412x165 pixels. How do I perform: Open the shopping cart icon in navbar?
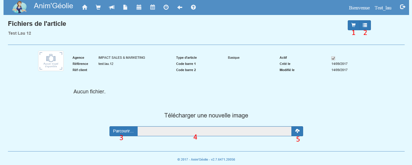[98, 8]
